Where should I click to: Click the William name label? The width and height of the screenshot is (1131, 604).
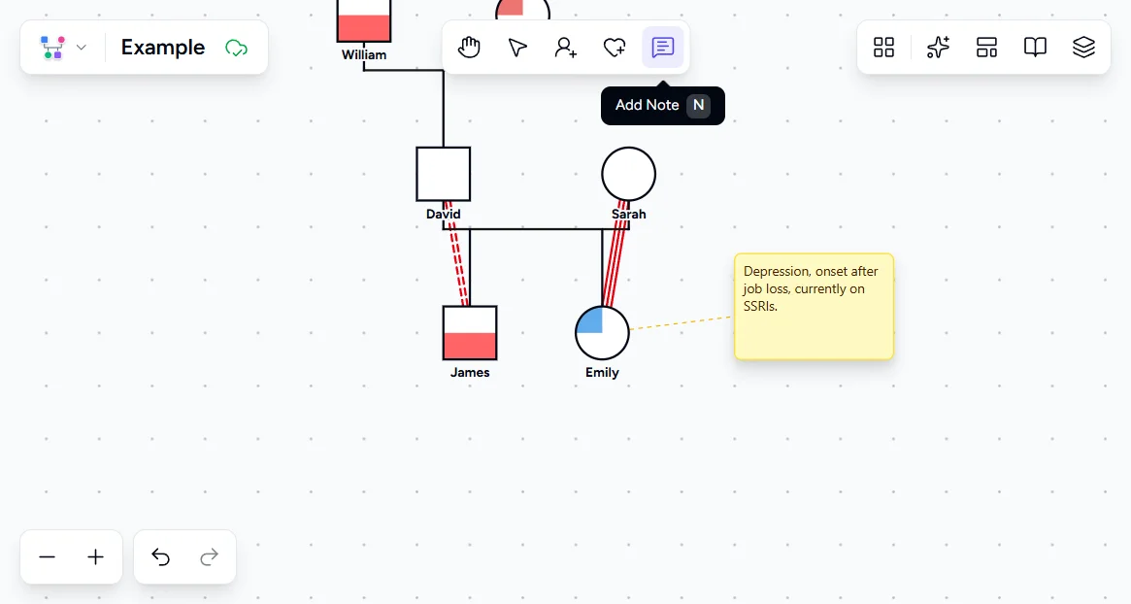tap(364, 54)
